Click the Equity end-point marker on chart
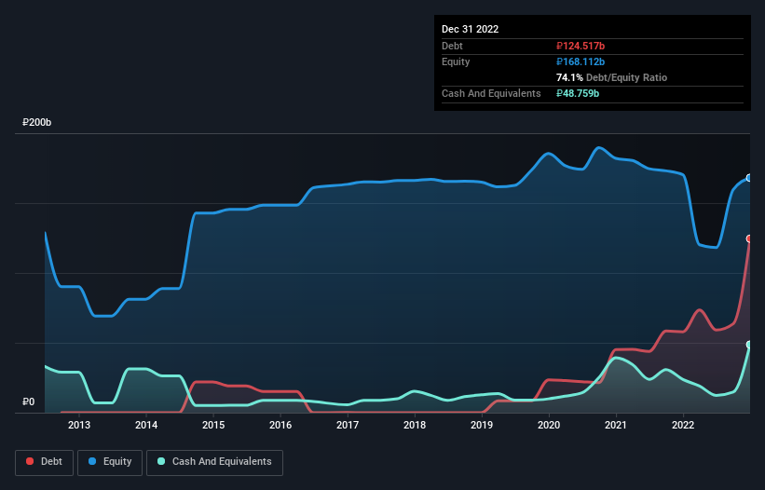765x490 pixels. tap(749, 178)
